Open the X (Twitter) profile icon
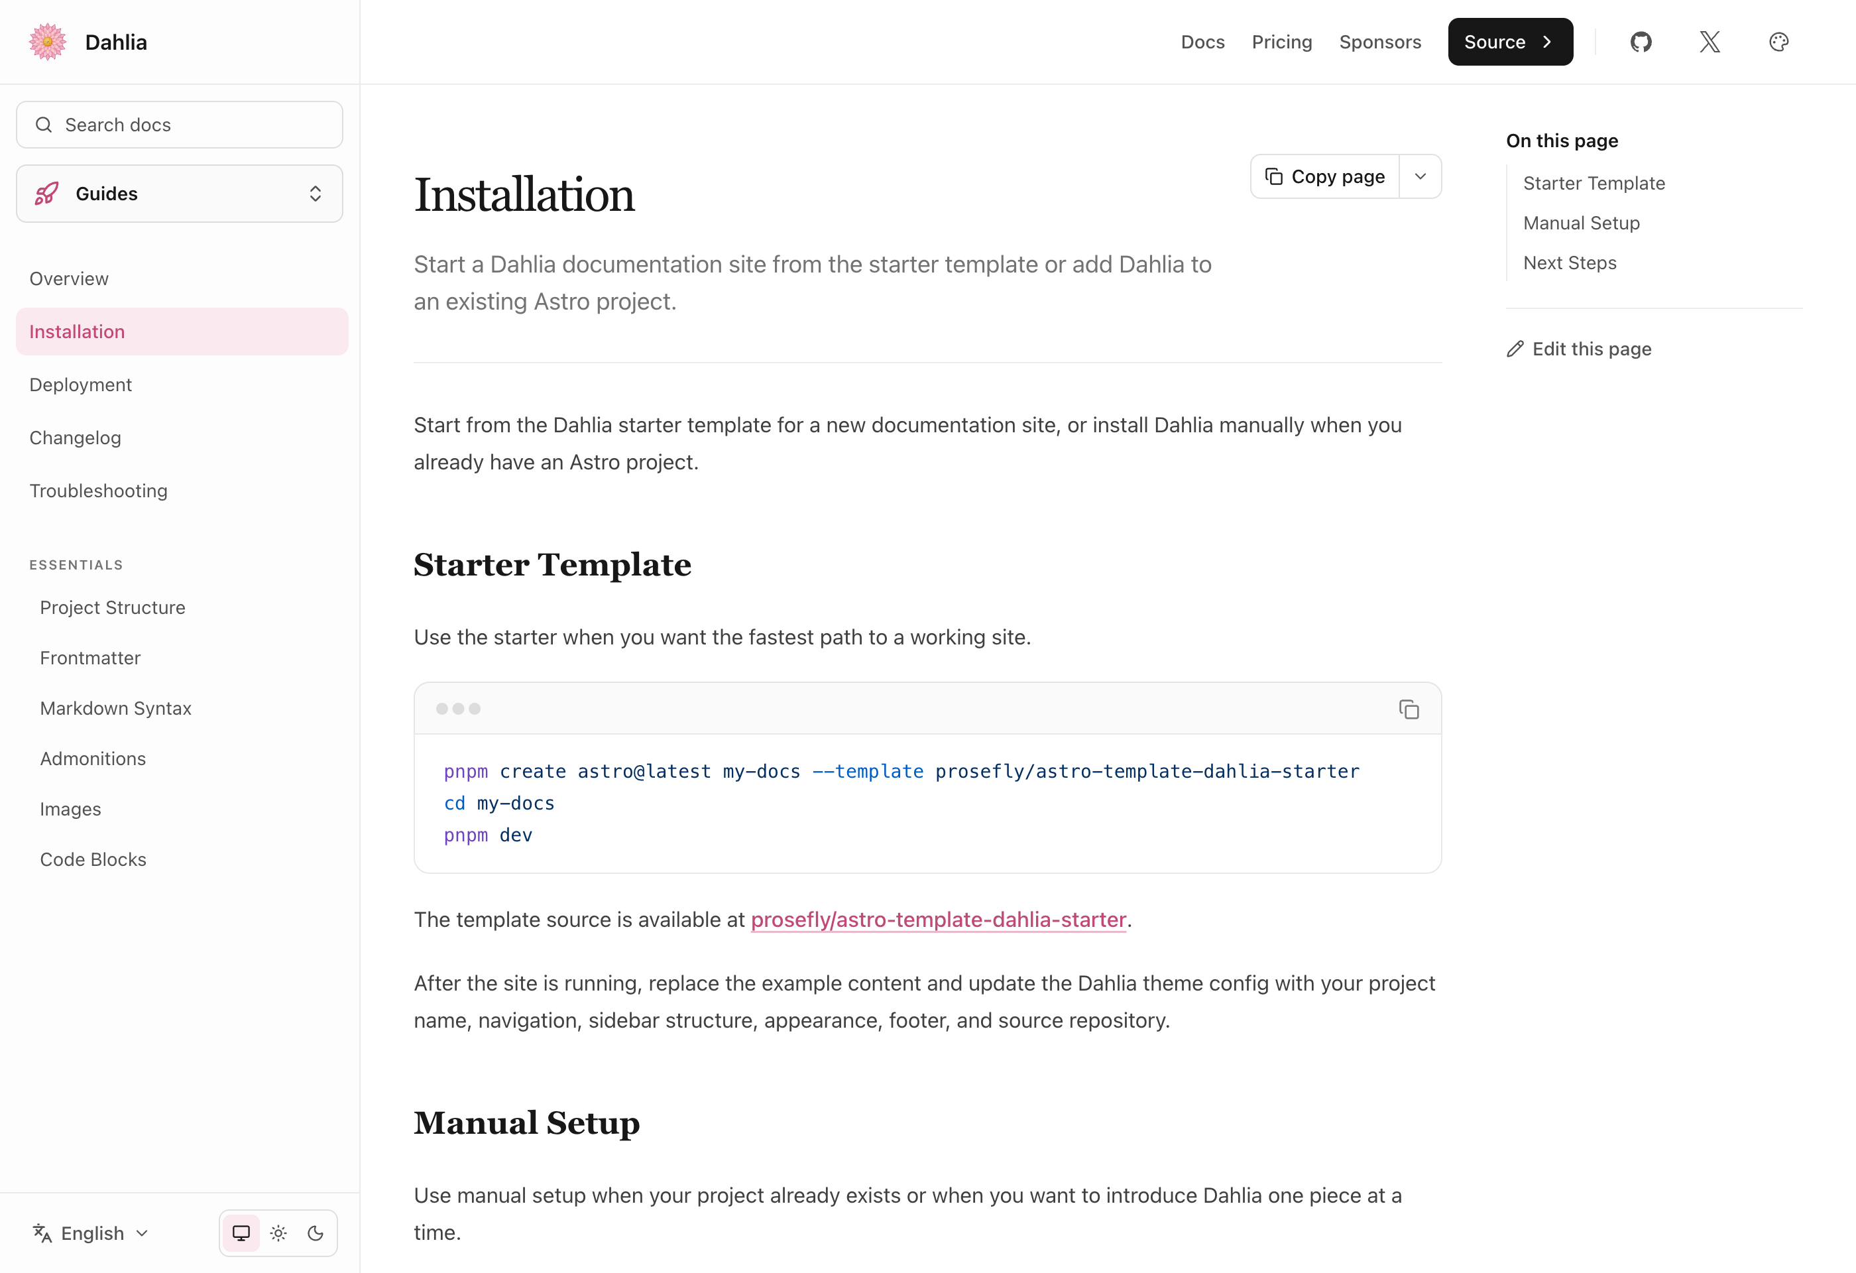 (1710, 42)
